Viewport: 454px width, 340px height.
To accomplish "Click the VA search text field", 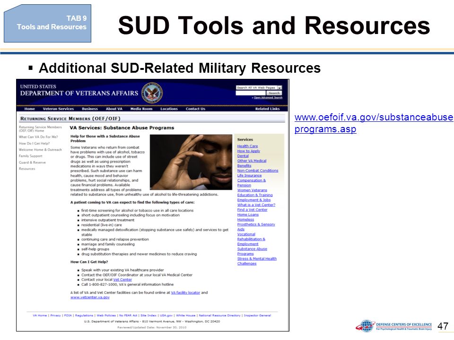I will click(x=251, y=93).
